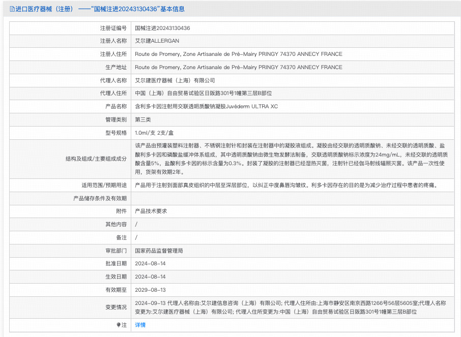Click the 代理人住所 address value

[x=203, y=94]
